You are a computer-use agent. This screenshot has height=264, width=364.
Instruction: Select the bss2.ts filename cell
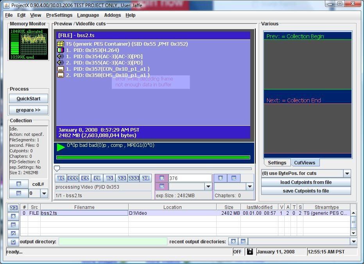[84, 213]
